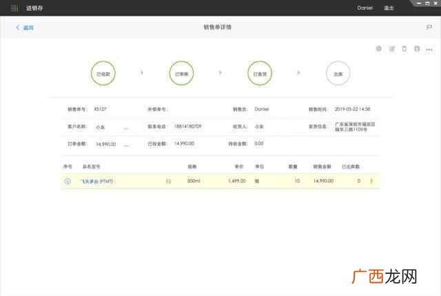Click the 已备货 status circle
This screenshot has width=441, height=296.
click(260, 74)
